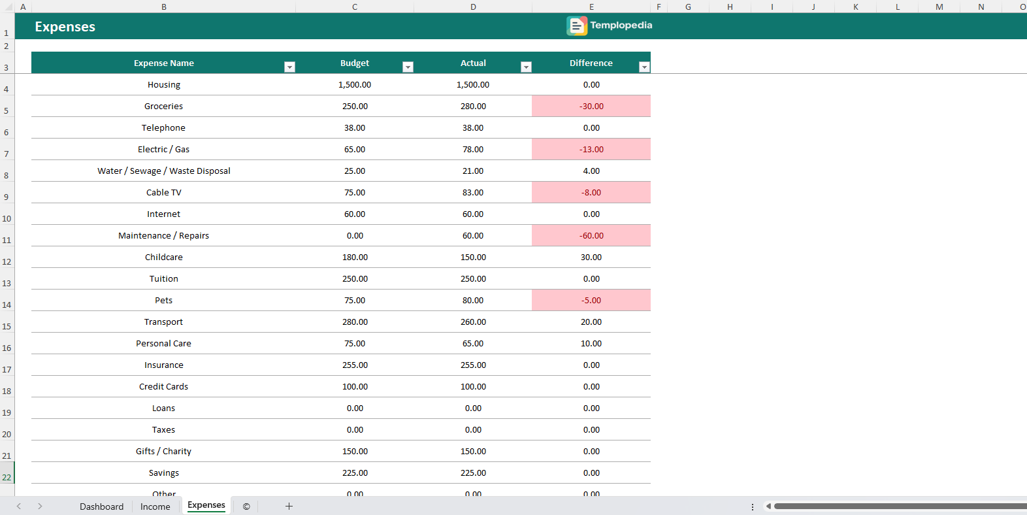Click the Savings expense cell

pos(163,473)
